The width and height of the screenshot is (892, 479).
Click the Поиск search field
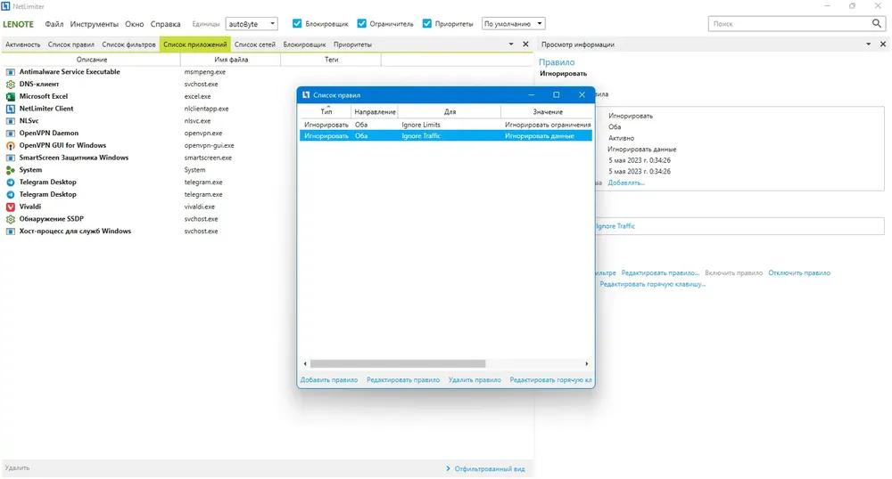point(789,24)
